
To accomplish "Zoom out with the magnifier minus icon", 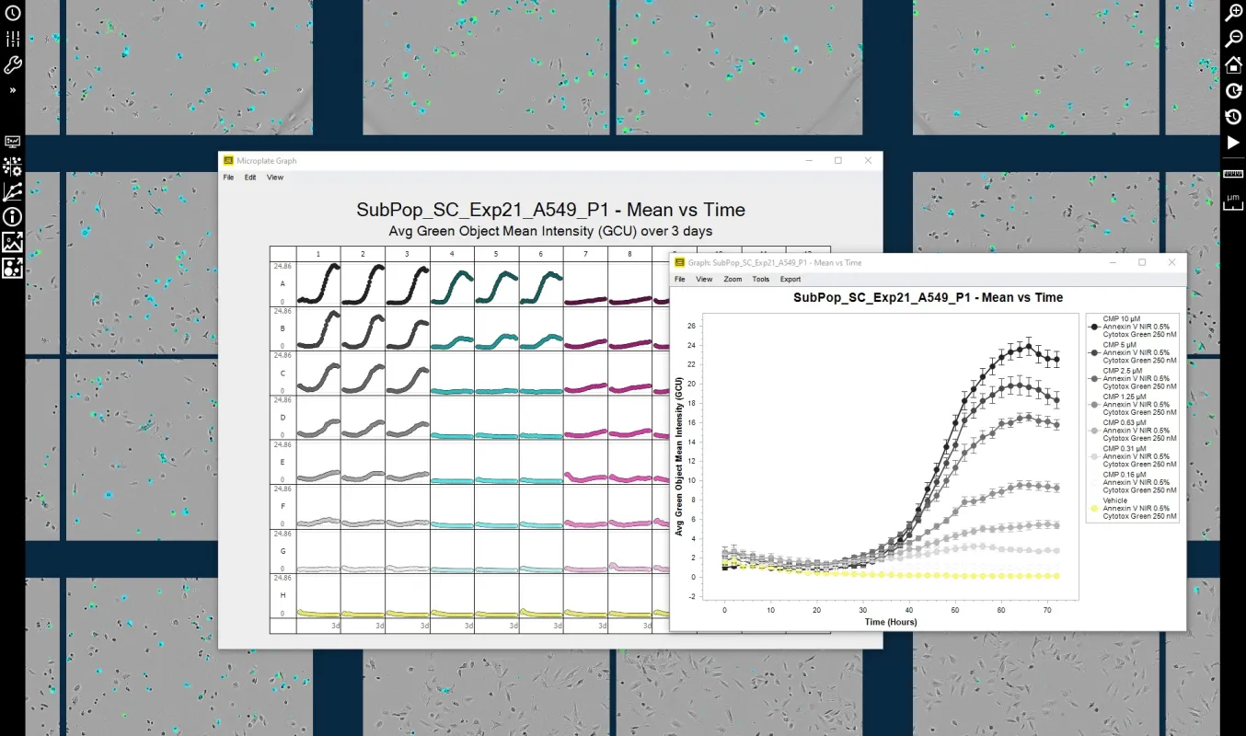I will pyautogui.click(x=1234, y=39).
